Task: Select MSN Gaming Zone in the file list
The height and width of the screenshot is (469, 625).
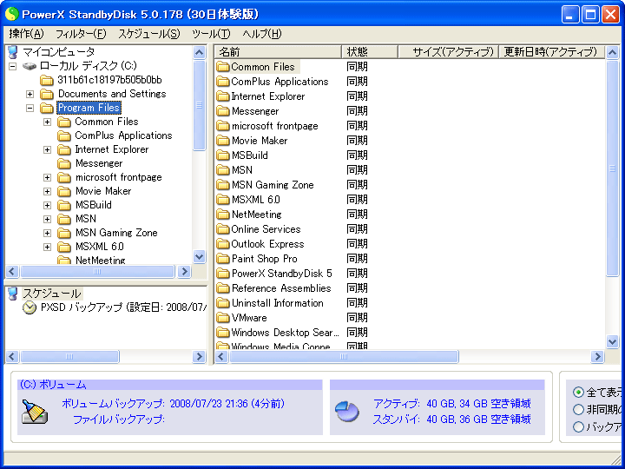Action: 273,185
